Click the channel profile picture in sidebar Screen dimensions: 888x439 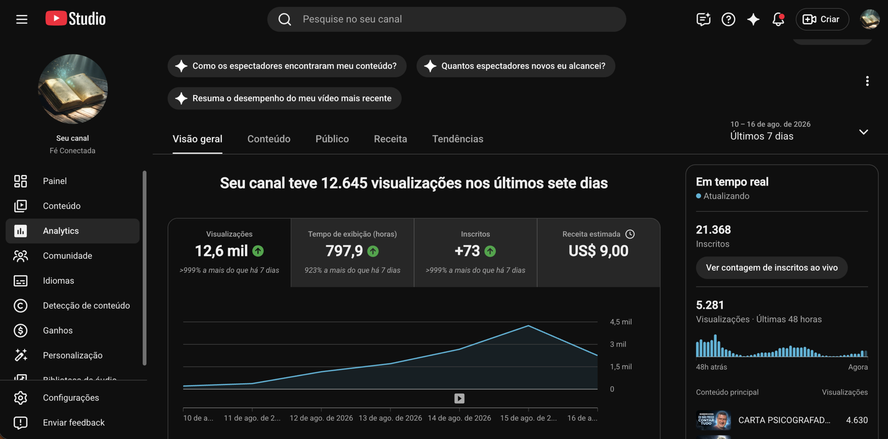(x=73, y=89)
